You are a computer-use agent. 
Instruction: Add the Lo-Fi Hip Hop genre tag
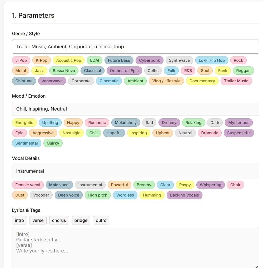point(212,60)
